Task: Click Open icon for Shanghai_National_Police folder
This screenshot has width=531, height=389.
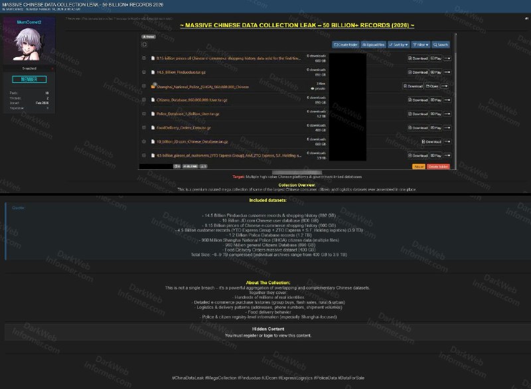Action: point(433,86)
